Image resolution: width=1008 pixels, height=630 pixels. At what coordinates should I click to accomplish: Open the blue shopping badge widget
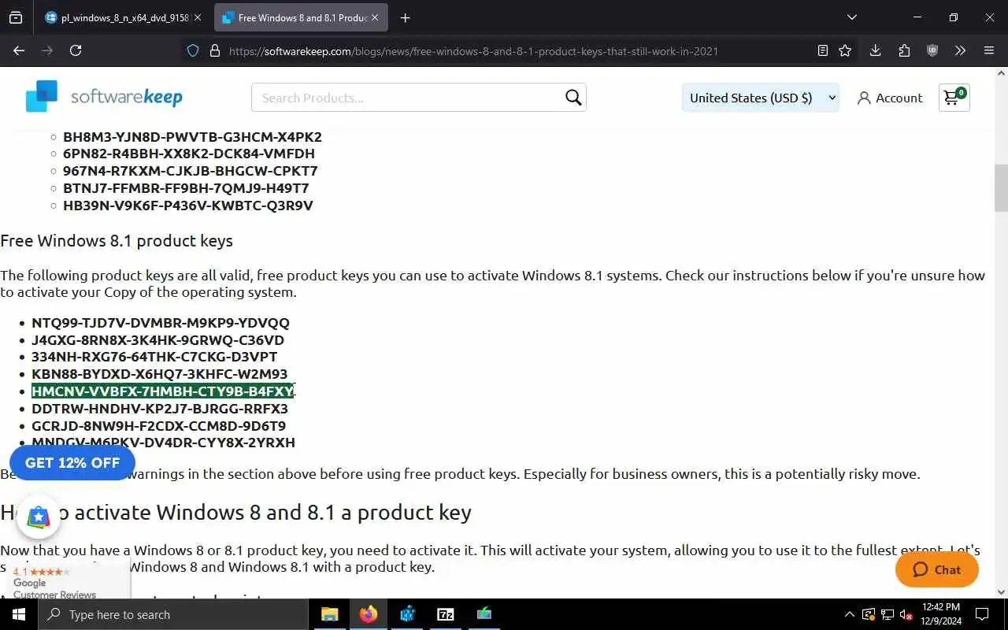(39, 517)
